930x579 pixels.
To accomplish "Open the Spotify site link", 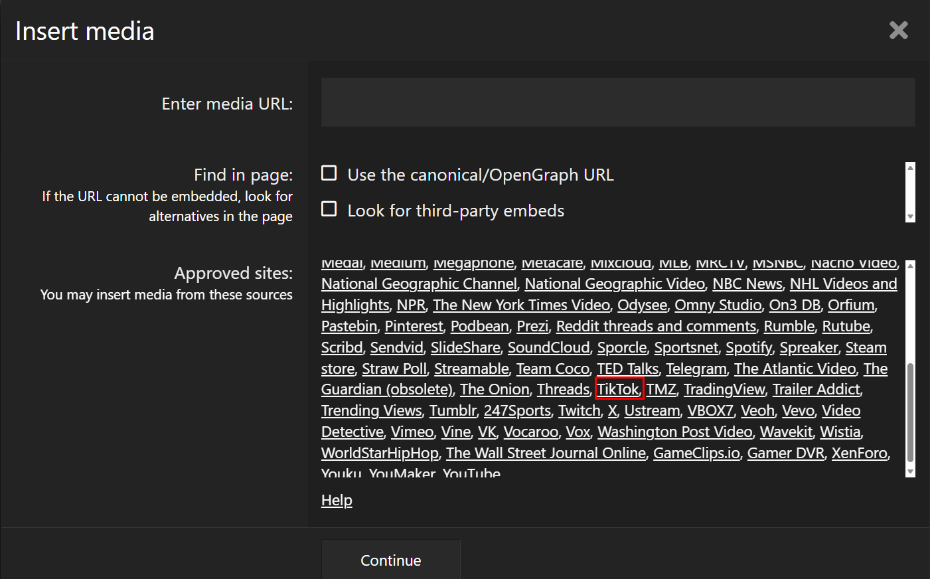I will (749, 348).
